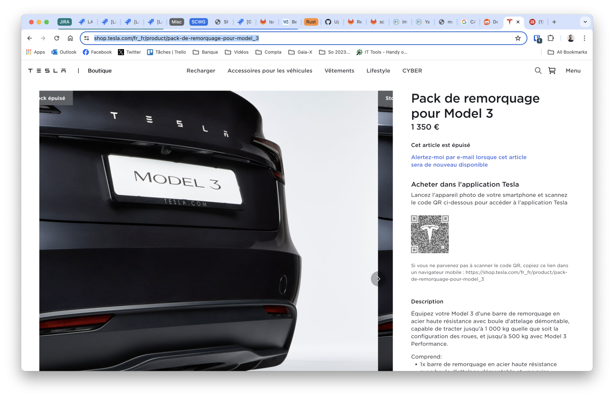Switch to the W3 tab

pyautogui.click(x=290, y=22)
